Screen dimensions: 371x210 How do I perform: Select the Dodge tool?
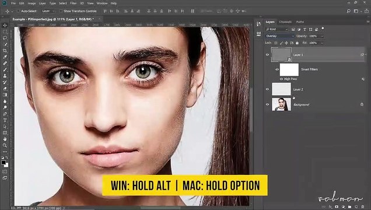(x=5, y=107)
